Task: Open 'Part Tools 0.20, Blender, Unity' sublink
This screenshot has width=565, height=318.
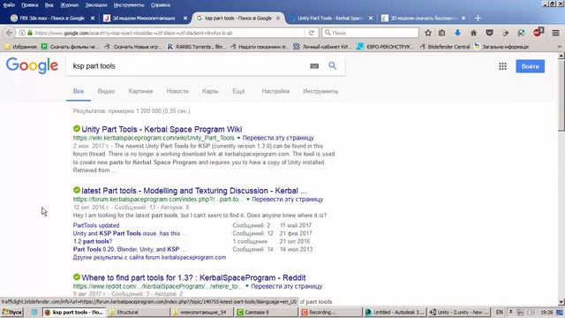Action: (126, 249)
